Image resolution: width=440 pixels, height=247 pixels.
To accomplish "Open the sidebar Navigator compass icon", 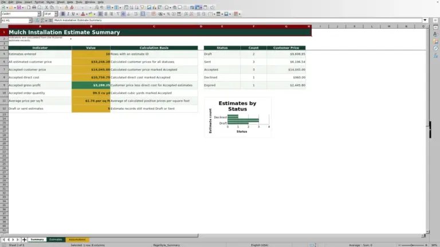I will click(x=435, y=49).
